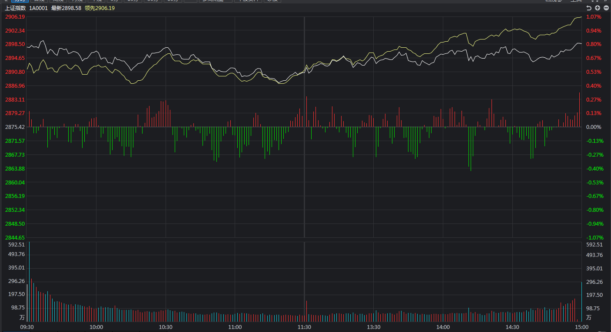Click the red 0.67% percent label
Image resolution: width=611 pixels, height=332 pixels.
tap(594, 58)
